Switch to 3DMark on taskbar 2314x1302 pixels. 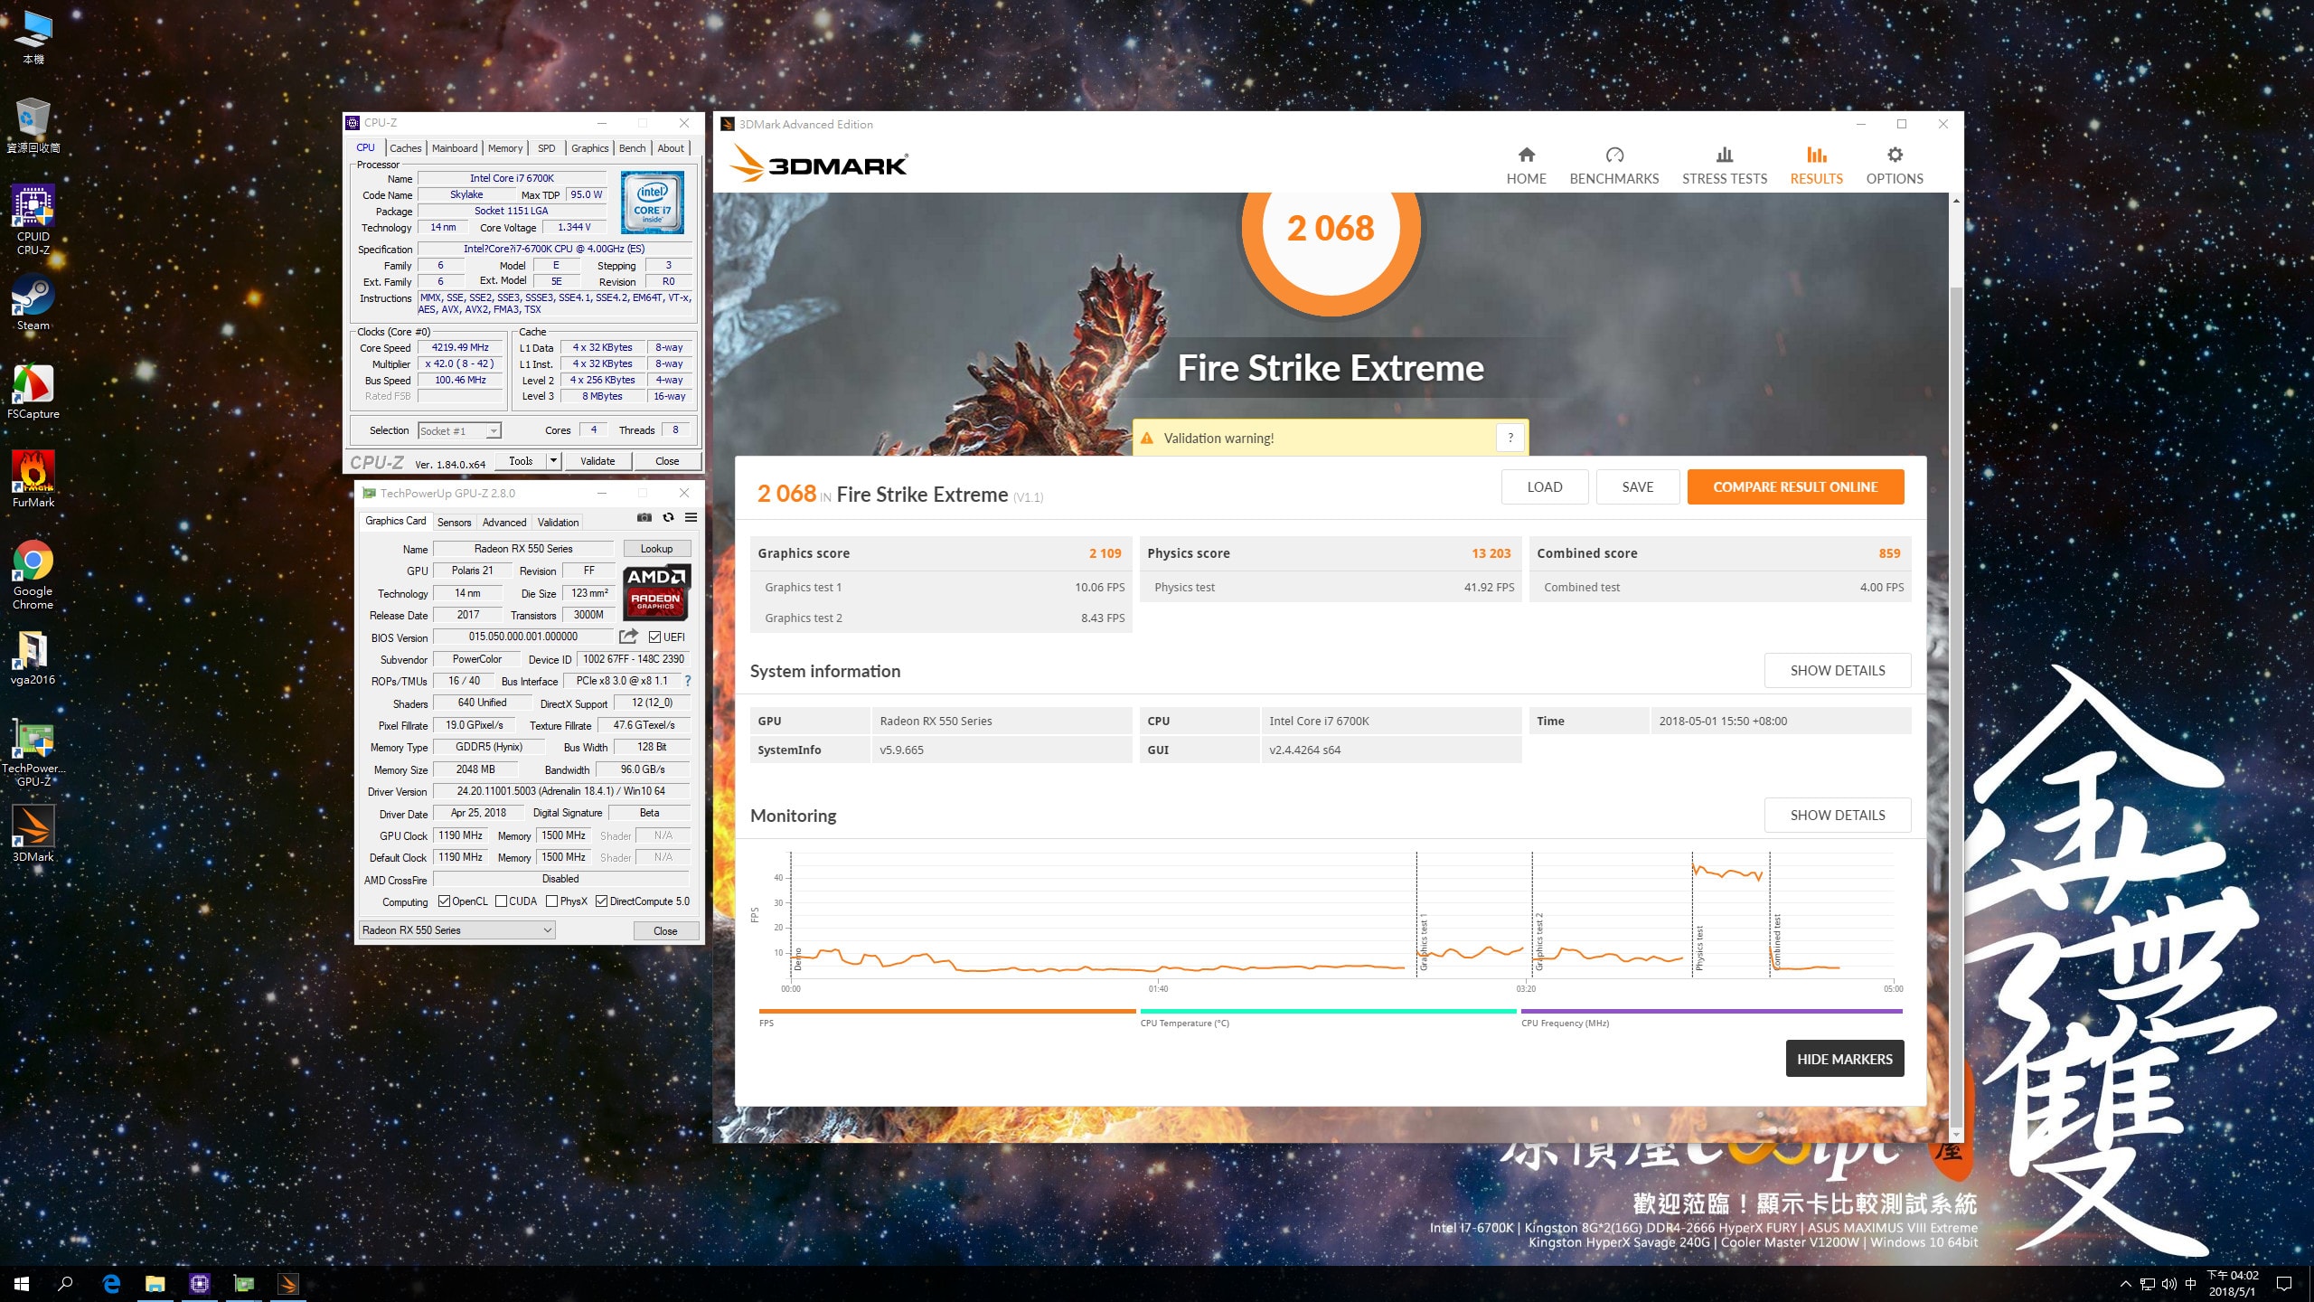pos(288,1284)
